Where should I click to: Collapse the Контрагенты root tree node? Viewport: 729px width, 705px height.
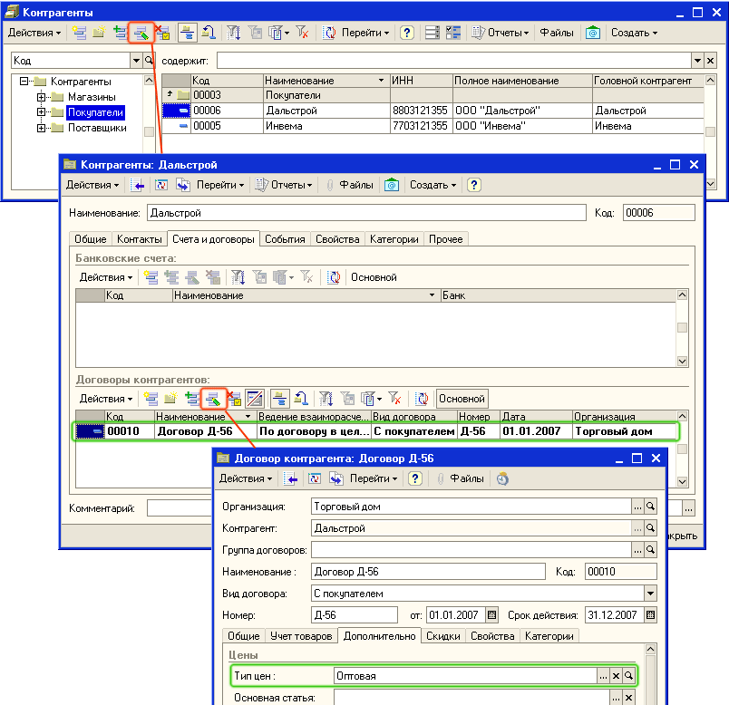point(24,82)
